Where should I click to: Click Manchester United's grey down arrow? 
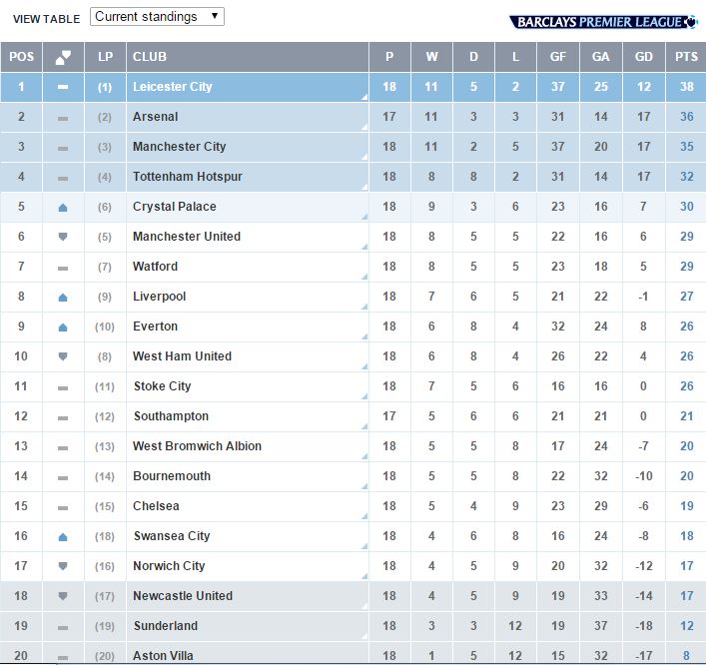click(63, 237)
